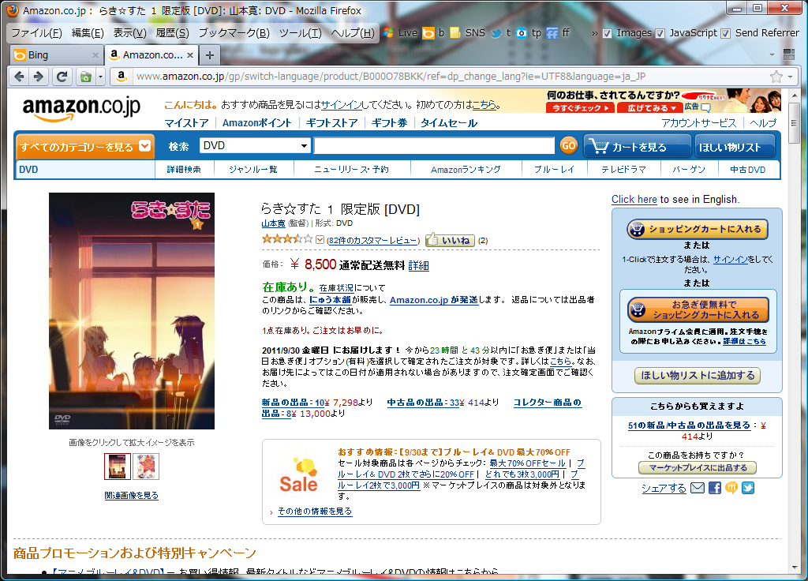808x581 pixels.
Task: Expand すべてのカテゴリーを見る dropdown
Action: (85, 147)
